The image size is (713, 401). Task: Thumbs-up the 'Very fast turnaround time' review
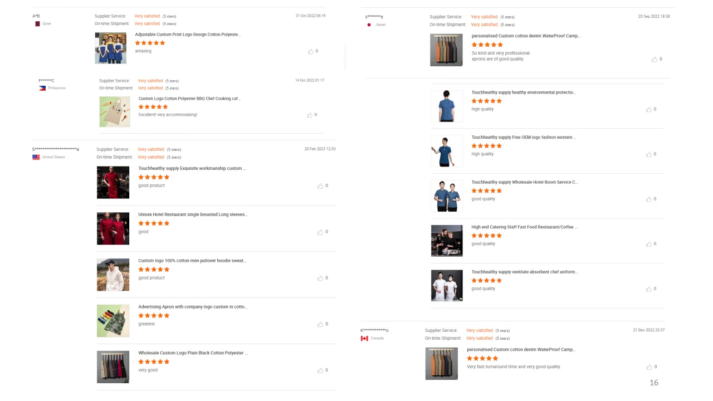tap(649, 367)
